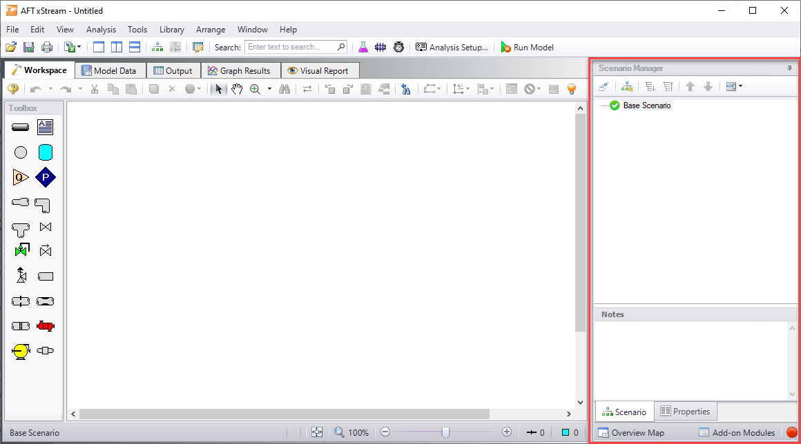Click the light bulb icon
The width and height of the screenshot is (801, 444).
coord(572,89)
